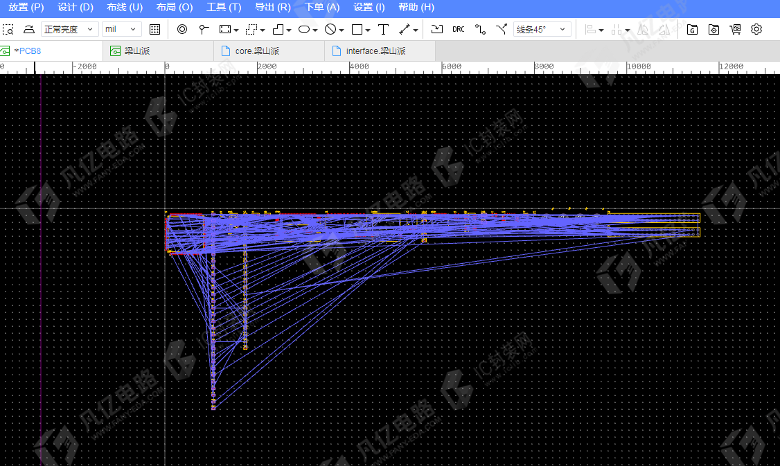The image size is (780, 466).
Task: Switch to the *PCB8 tab
Action: (x=51, y=51)
